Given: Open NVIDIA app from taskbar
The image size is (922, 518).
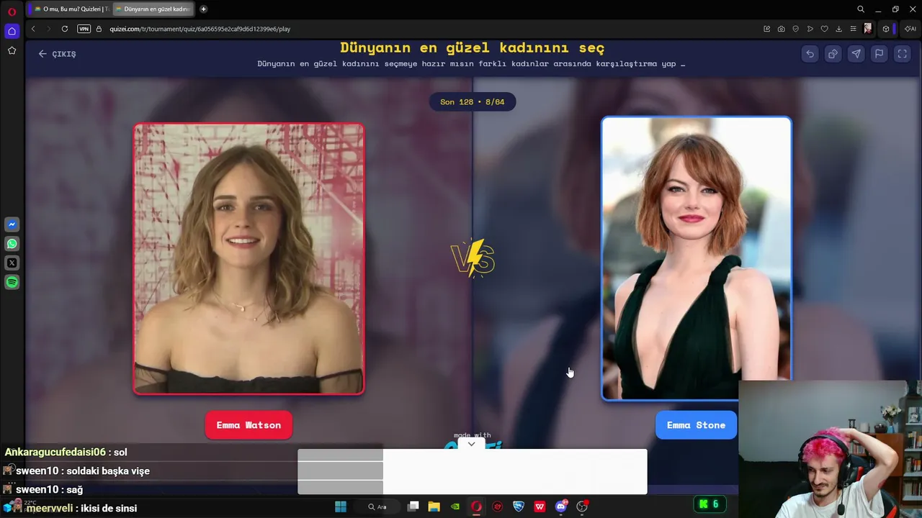Looking at the screenshot, I should click(x=455, y=506).
